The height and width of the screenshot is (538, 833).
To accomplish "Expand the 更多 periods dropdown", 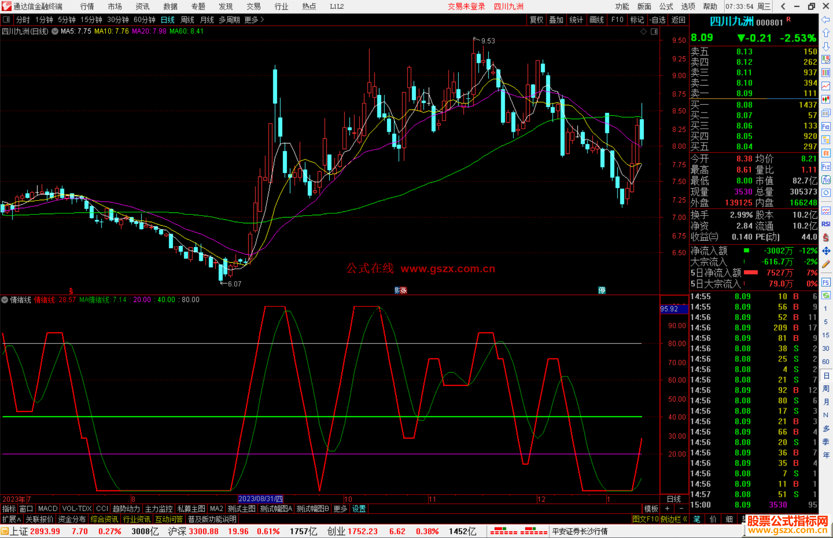I will click(x=254, y=20).
